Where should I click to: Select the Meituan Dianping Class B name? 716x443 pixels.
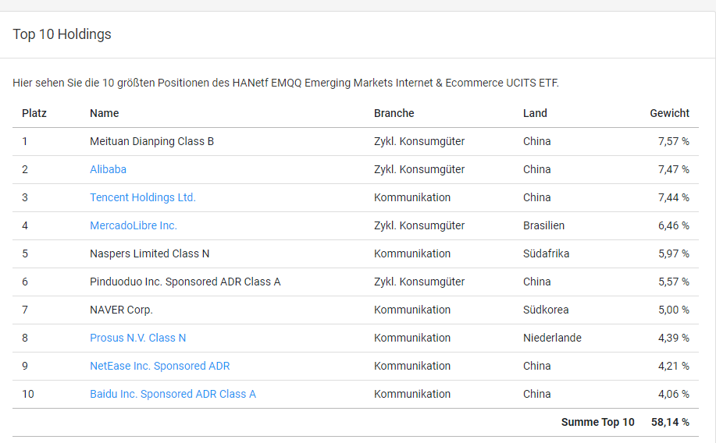151,141
